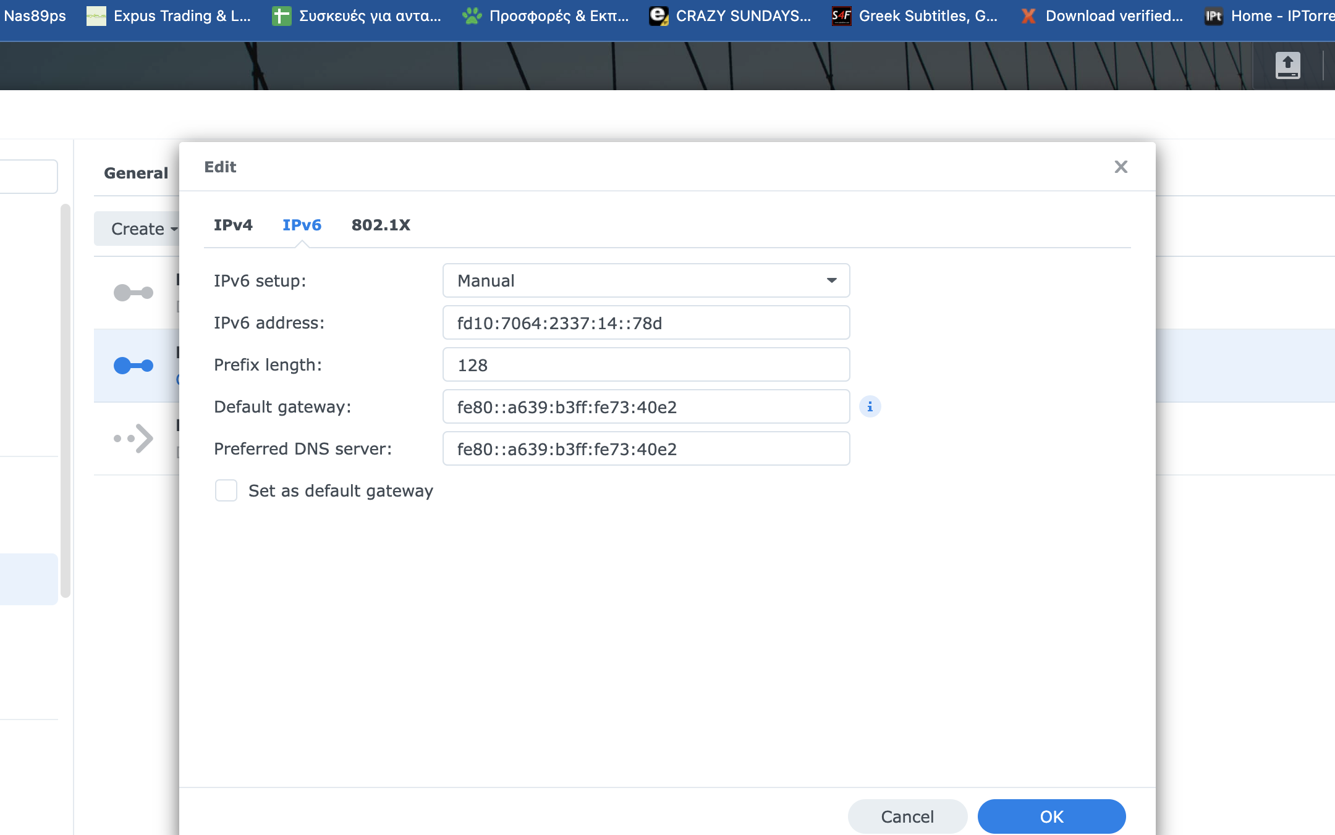Expand the IPv6 setup Manual dropdown

click(646, 280)
